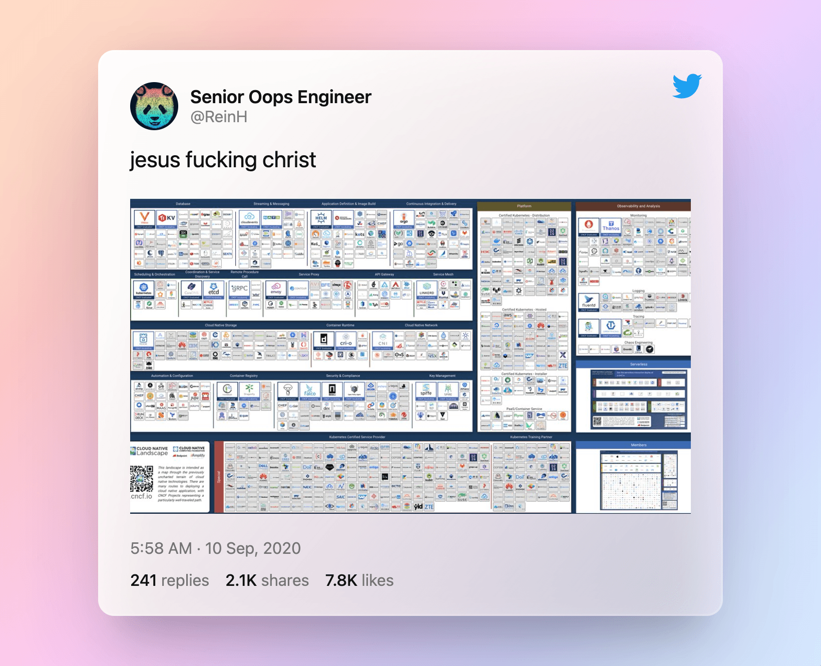
Task: Open the Senior Oops Engineer profile name
Action: point(281,97)
